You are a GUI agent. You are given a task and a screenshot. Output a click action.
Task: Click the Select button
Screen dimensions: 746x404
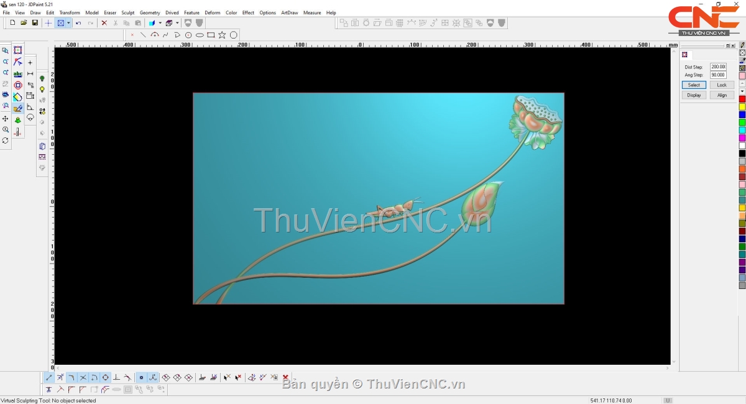pyautogui.click(x=694, y=85)
